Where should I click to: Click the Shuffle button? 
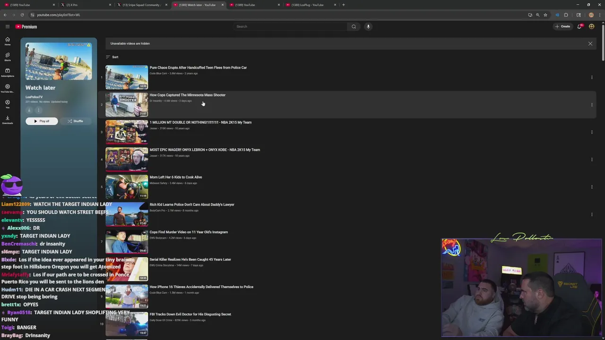75,121
